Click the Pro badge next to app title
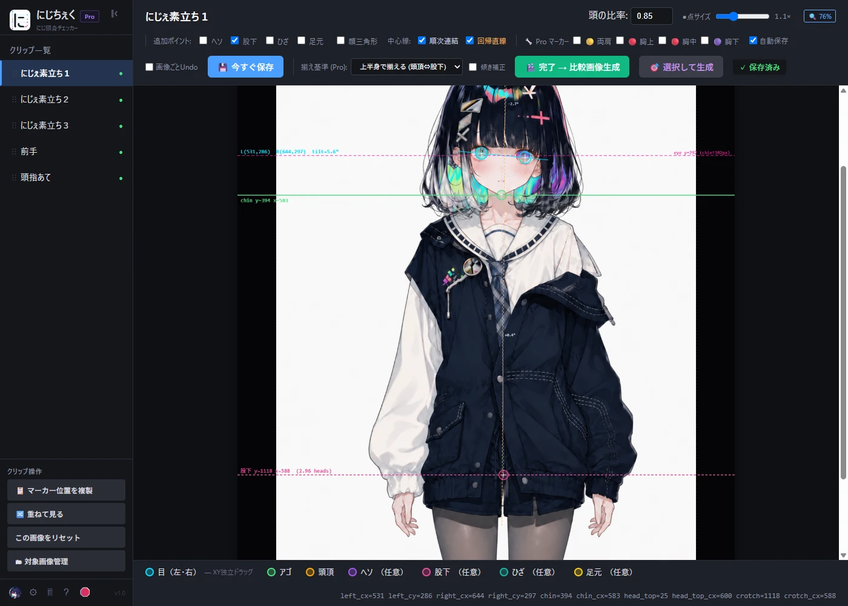848x606 pixels. point(90,16)
